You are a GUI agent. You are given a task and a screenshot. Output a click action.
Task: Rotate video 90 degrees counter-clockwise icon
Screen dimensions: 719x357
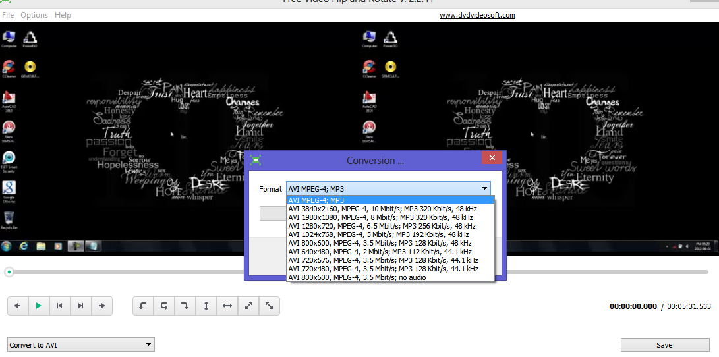[143, 306]
